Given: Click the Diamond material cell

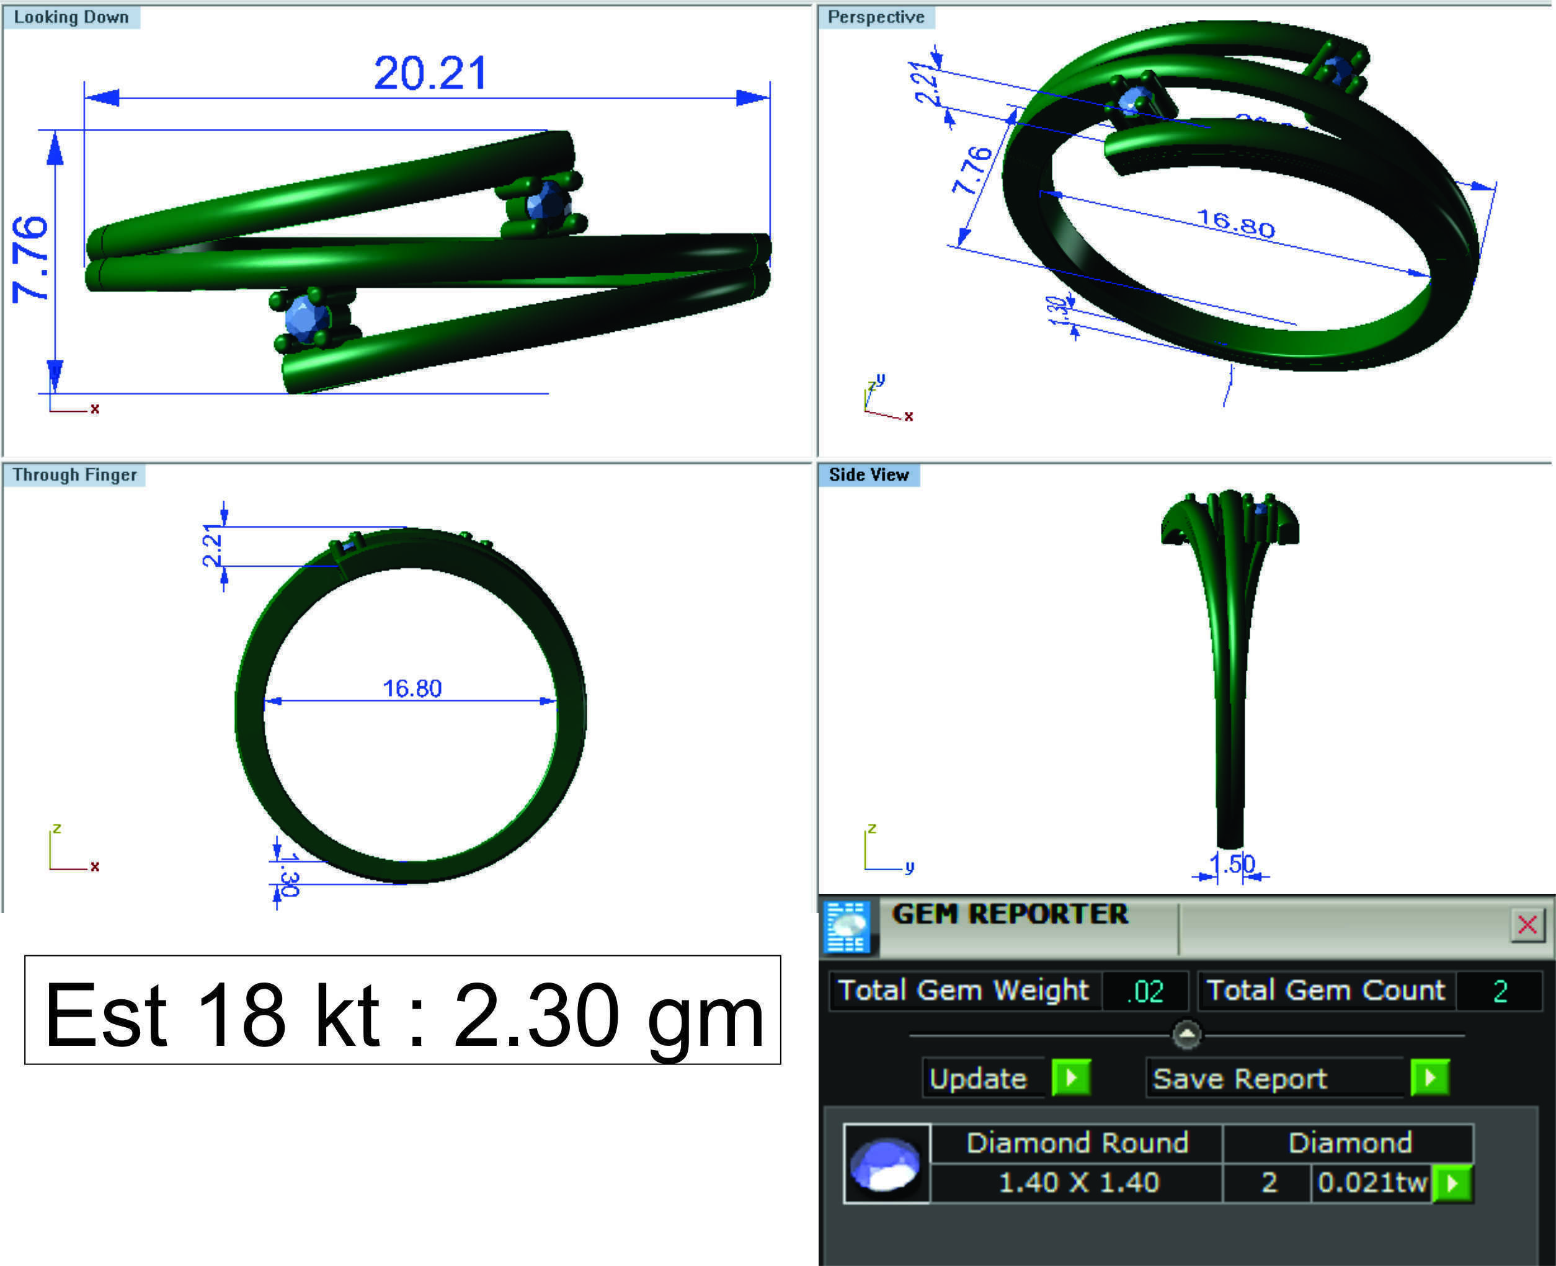Looking at the screenshot, I should point(1349,1143).
